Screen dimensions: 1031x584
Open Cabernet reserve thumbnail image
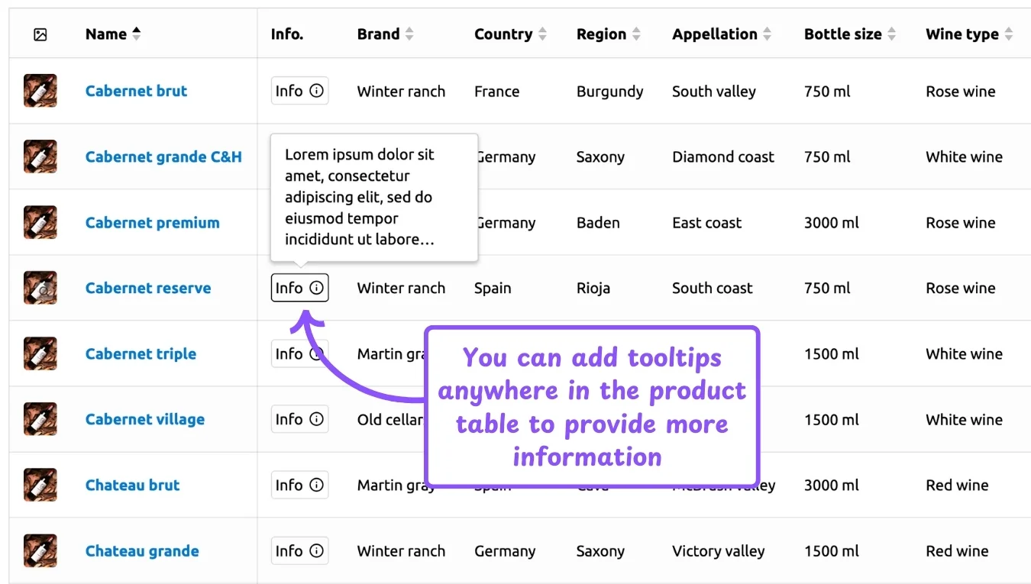pyautogui.click(x=40, y=288)
